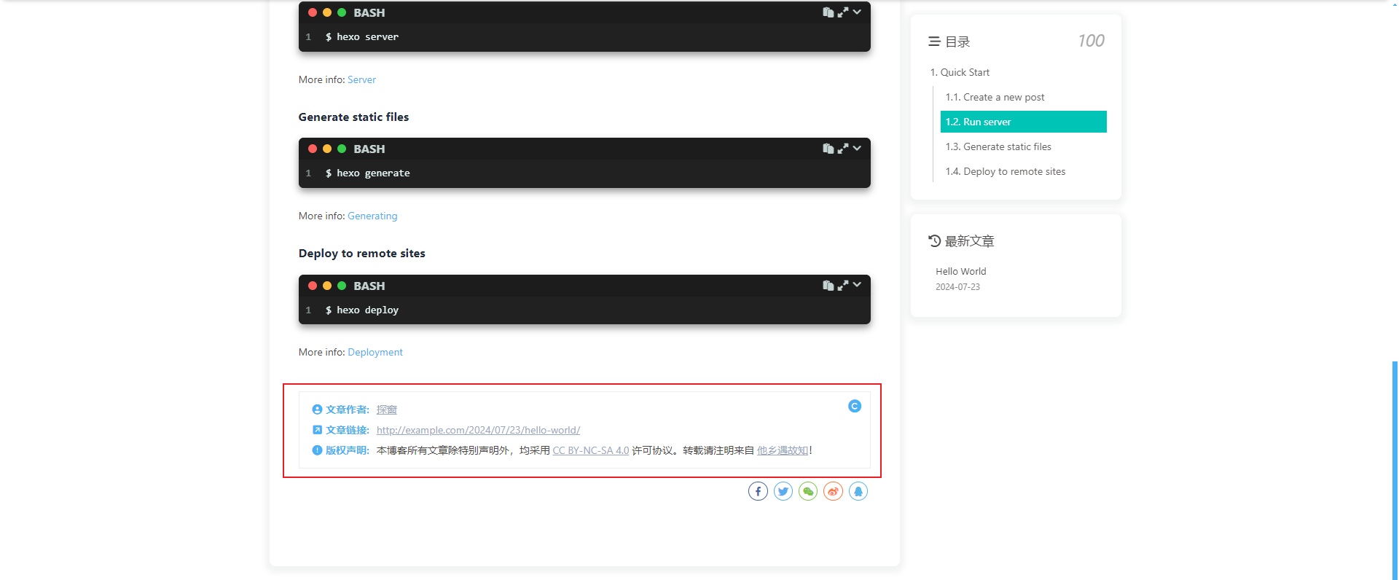The height and width of the screenshot is (580, 1399).
Task: Open the CC BY-NC-SA 4.0 license link
Action: (590, 451)
